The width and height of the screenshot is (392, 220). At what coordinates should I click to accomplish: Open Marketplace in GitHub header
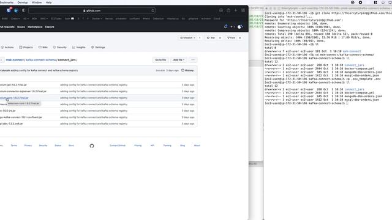tap(35, 27)
